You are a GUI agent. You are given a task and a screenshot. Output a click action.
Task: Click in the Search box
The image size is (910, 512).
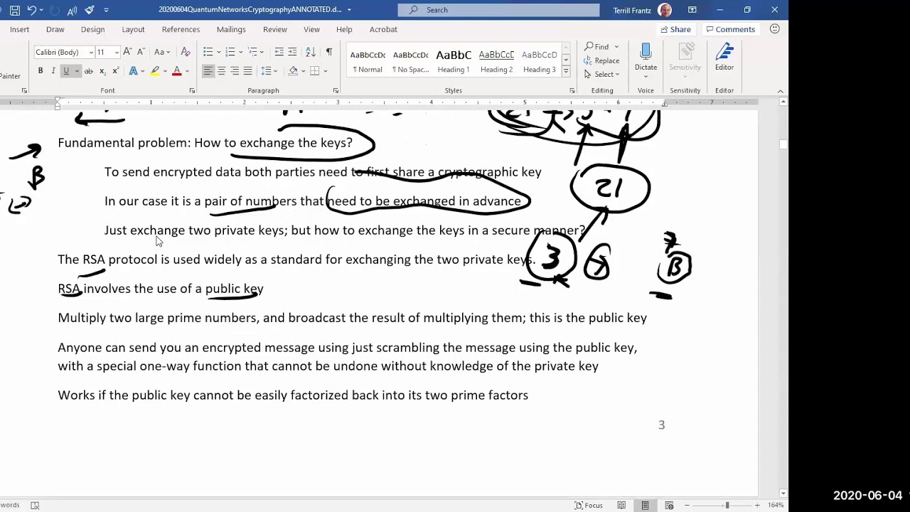[x=498, y=10]
